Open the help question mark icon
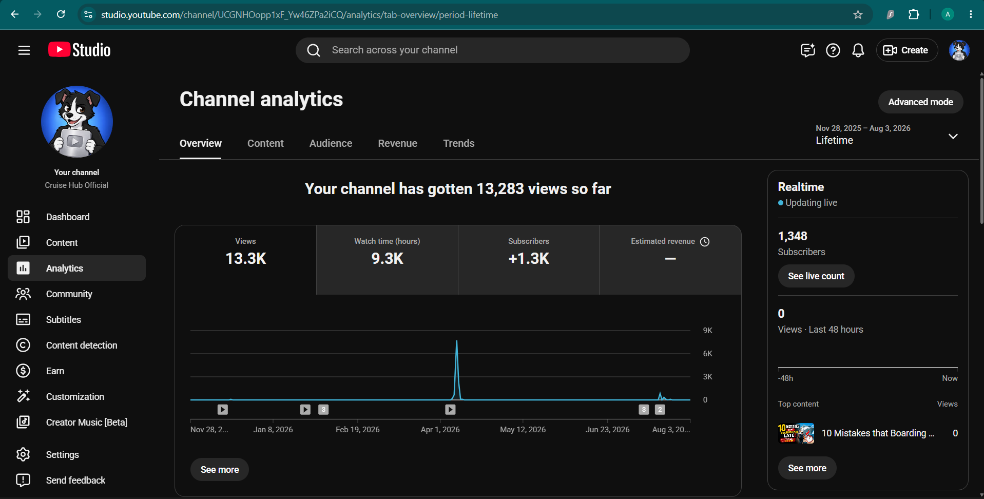This screenshot has width=984, height=499. click(x=833, y=50)
